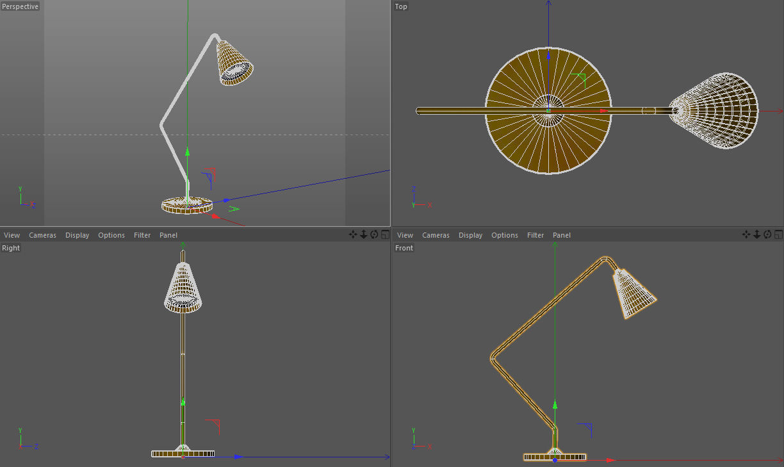Viewport: 784px width, 467px height.
Task: Select the lampshade mesh in Perspective view
Action: pyautogui.click(x=233, y=63)
